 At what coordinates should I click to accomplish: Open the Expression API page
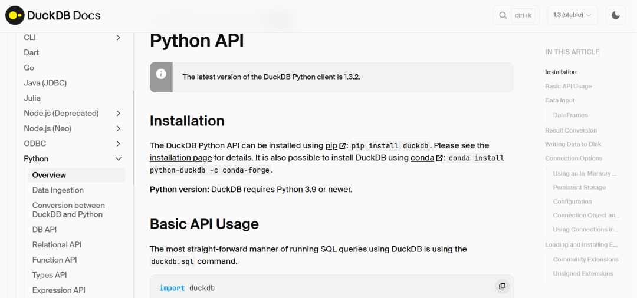(58, 290)
